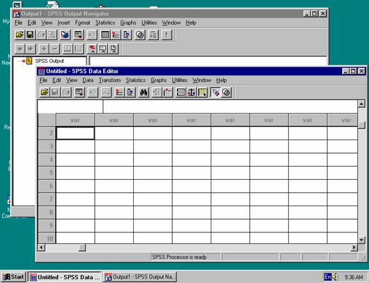
Task: Click Select Last Output icon in Output Navigator
Action: click(x=153, y=35)
